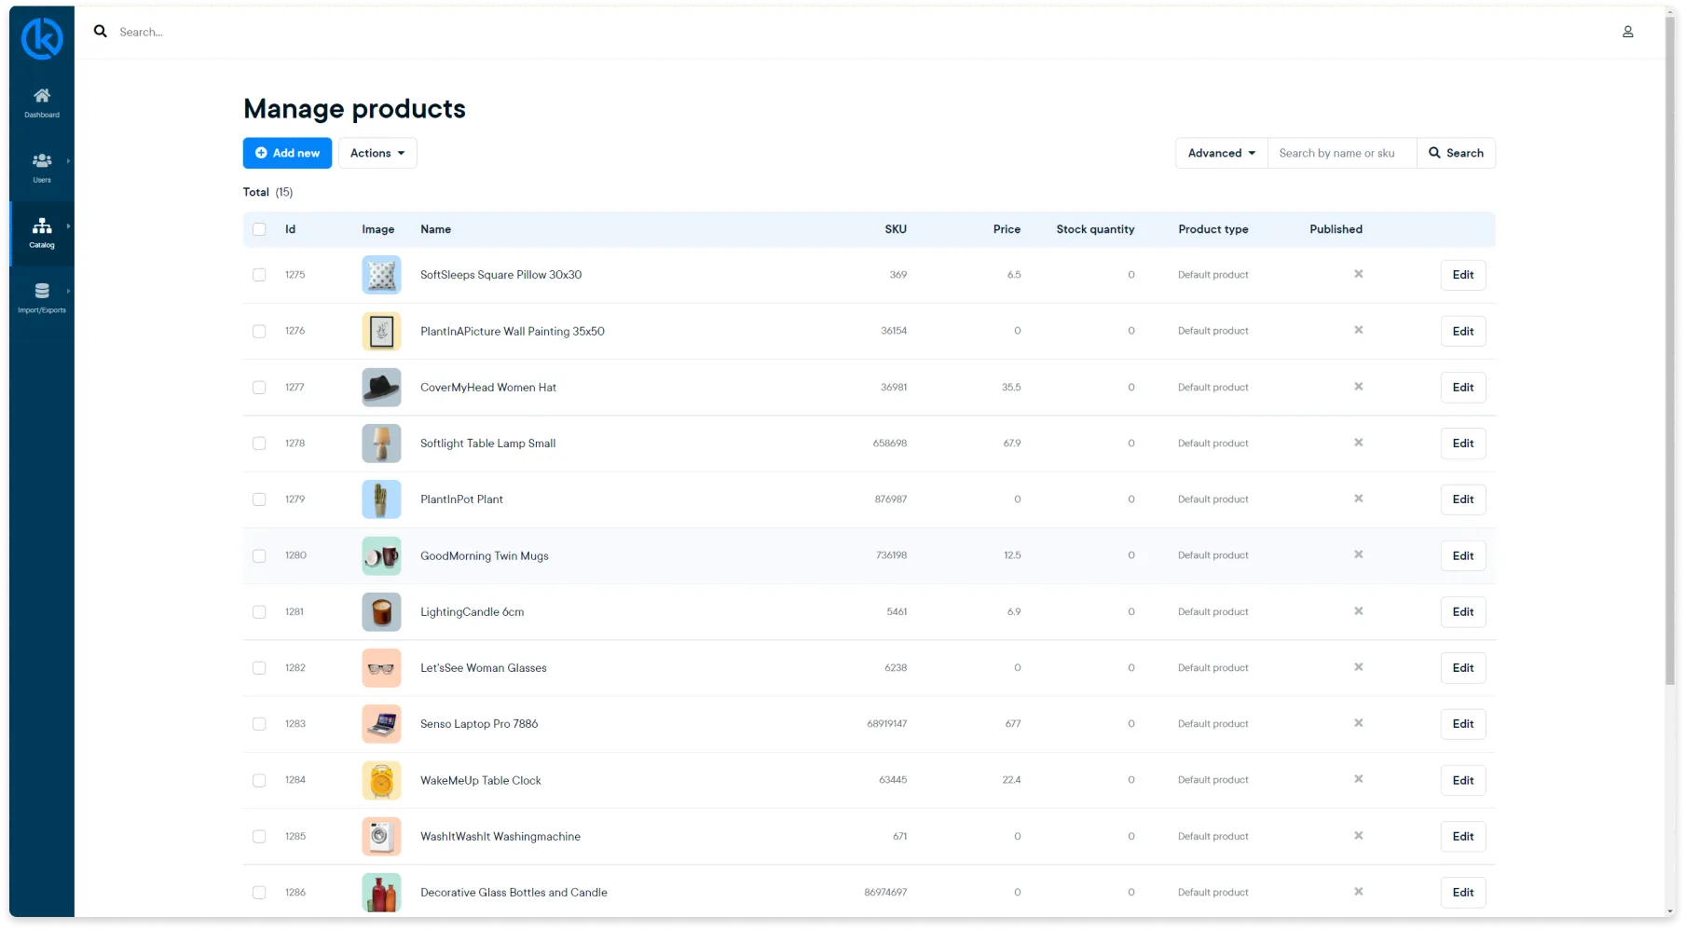Click the page vertical scrollbar
The width and height of the screenshot is (1685, 930).
point(1669,373)
